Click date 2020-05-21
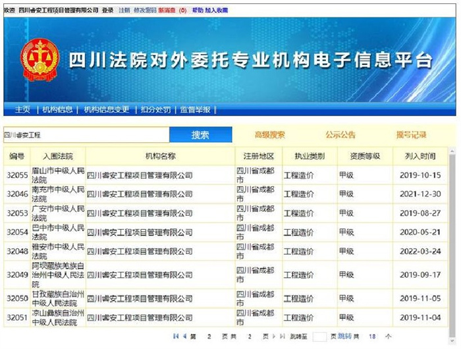The width and height of the screenshot is (461, 349). 420,232
